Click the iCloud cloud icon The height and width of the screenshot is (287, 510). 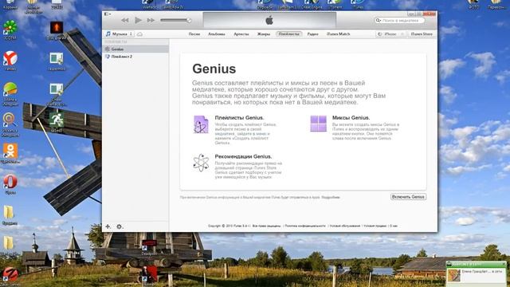click(139, 33)
